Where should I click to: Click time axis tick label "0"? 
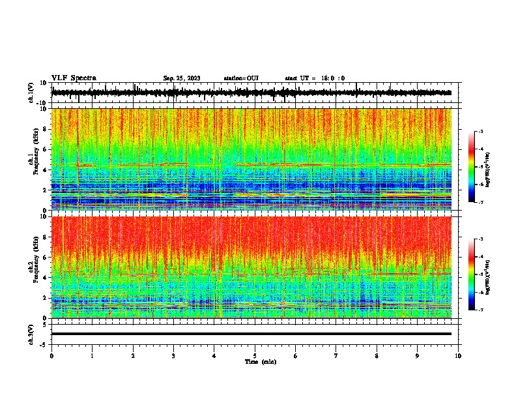(51, 356)
